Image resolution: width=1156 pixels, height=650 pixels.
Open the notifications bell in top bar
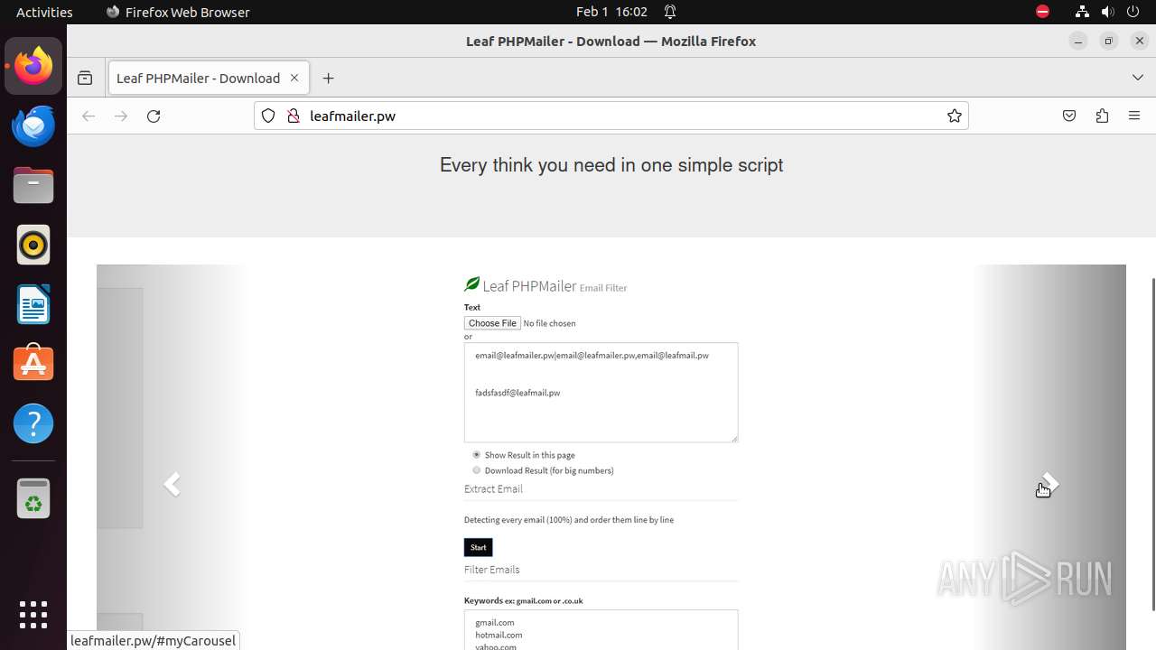(x=670, y=12)
